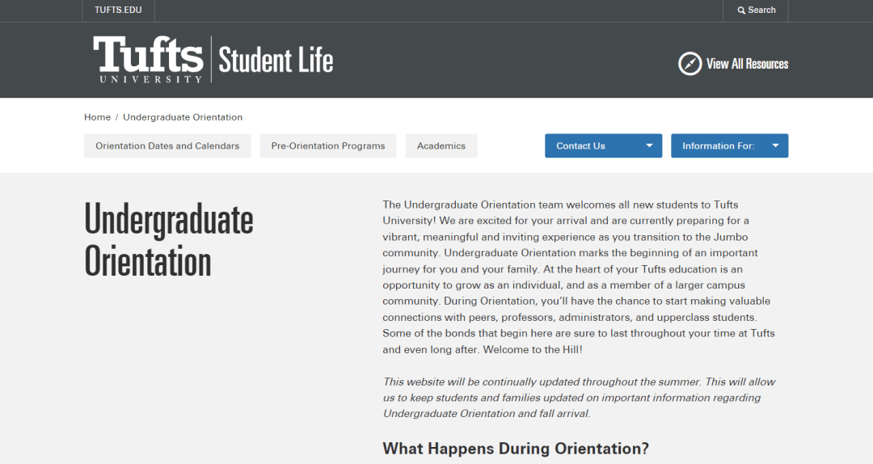Viewport: 873px width, 464px height.
Task: Open Pre-Orientation Programs section
Action: [328, 146]
